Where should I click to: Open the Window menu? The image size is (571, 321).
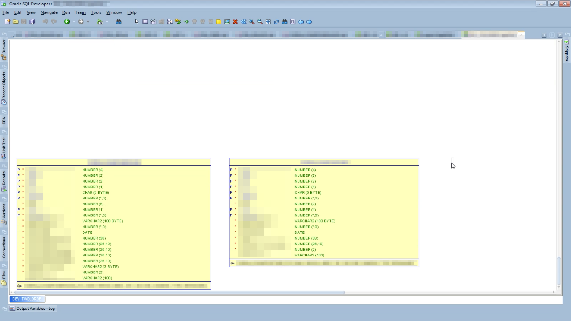tap(114, 12)
